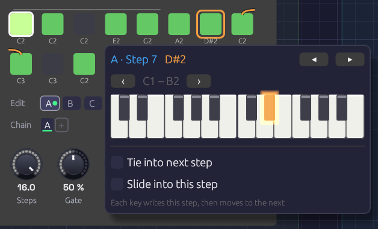Play the A#1 black key on piano
378x229 pixels.
[214, 108]
